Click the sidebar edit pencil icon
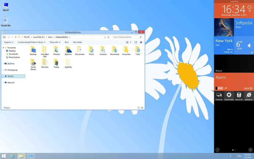 click(217, 150)
